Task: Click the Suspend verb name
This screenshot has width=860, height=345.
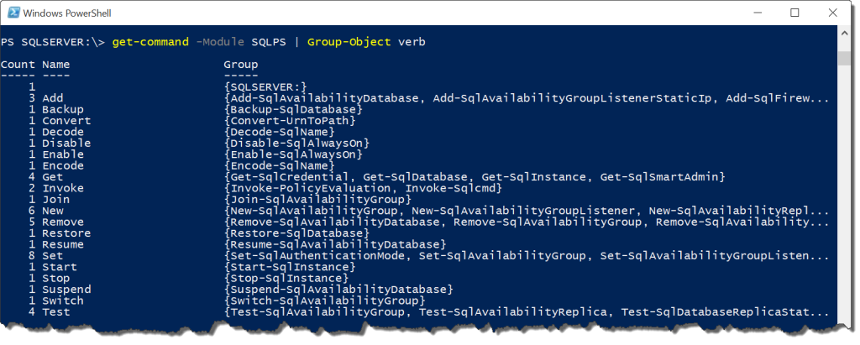Action: click(x=66, y=289)
